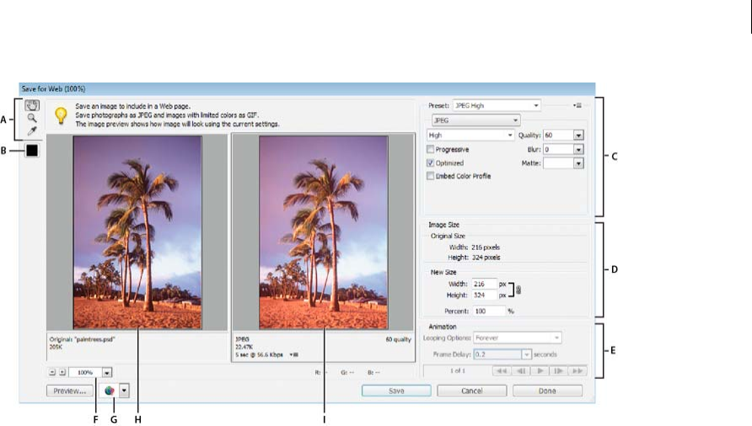The width and height of the screenshot is (752, 426).
Task: Play the animation
Action: coord(540,371)
